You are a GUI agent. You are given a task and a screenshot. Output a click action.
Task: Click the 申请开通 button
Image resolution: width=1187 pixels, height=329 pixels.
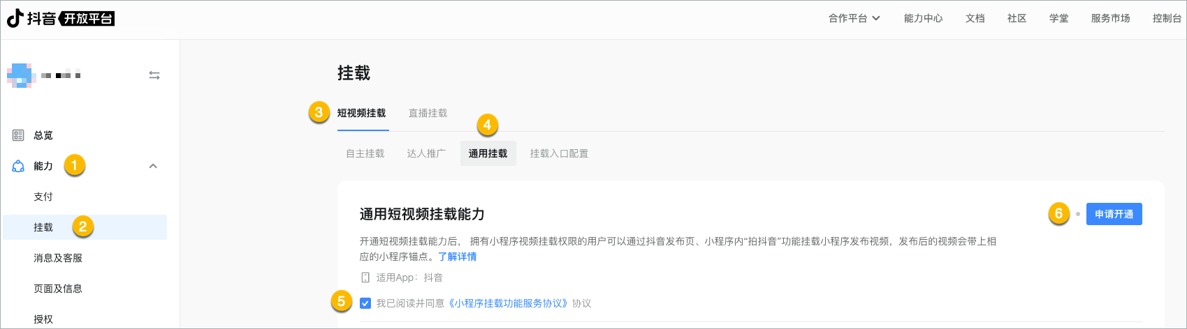(1114, 214)
